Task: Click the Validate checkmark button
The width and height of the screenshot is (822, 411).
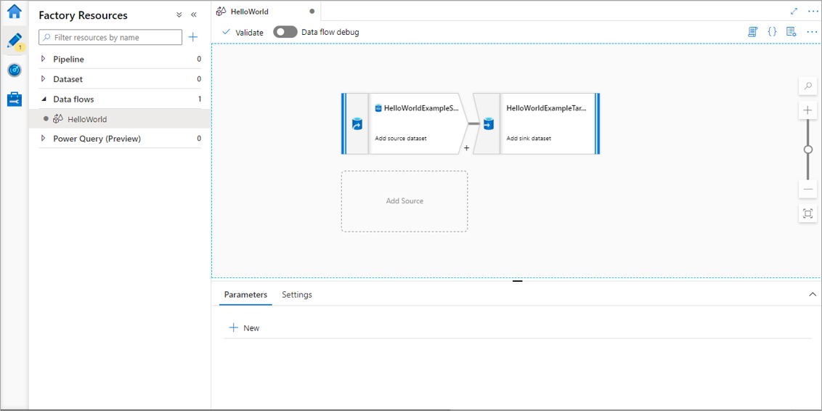Action: click(243, 32)
